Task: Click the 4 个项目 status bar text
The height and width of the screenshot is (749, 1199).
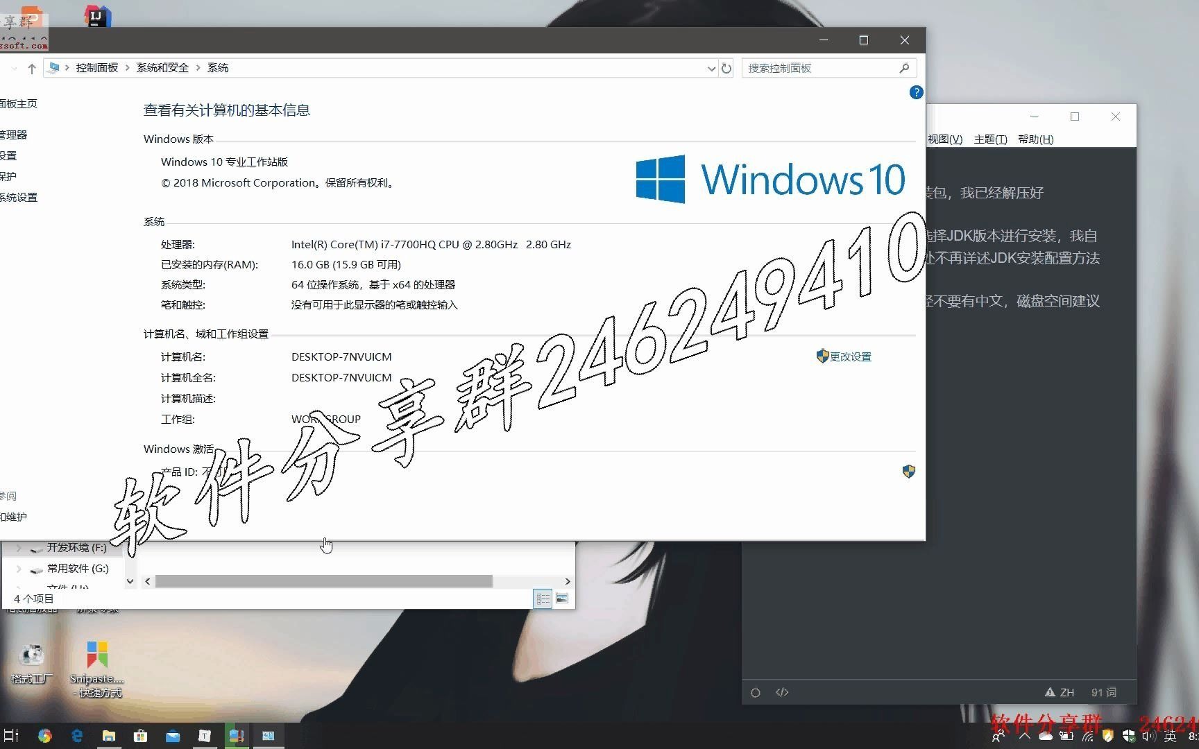Action: [x=34, y=599]
